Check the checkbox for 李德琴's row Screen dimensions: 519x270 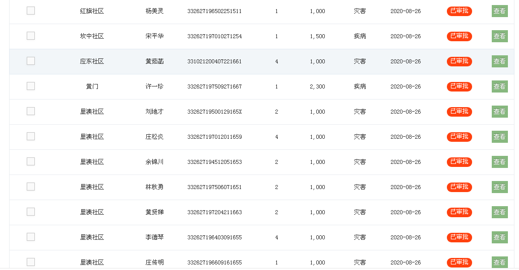pyautogui.click(x=31, y=237)
